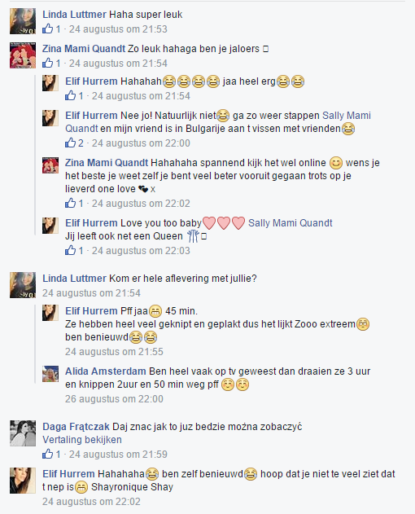Click like icon under 'lieverd one love' reply
415x514 pixels.
tap(71, 204)
